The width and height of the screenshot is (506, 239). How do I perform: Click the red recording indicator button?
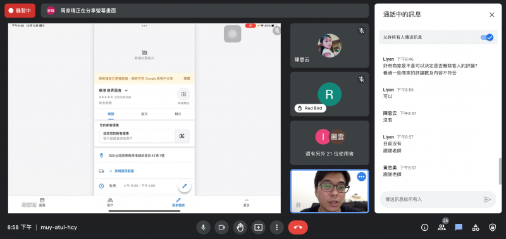(x=20, y=11)
